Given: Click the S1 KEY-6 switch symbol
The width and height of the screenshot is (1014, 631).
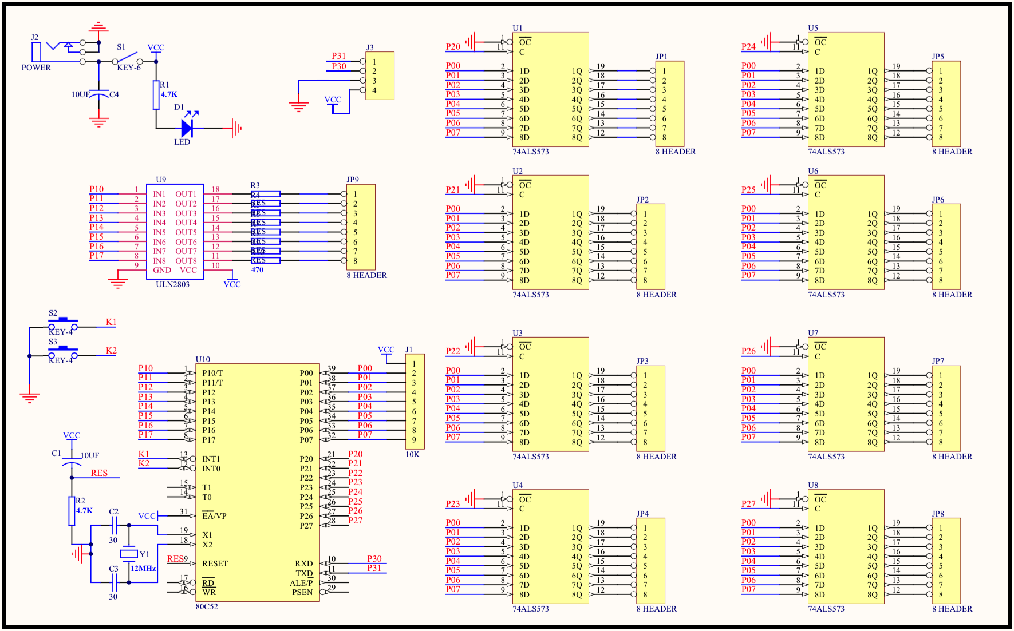Looking at the screenshot, I should click(x=128, y=58).
